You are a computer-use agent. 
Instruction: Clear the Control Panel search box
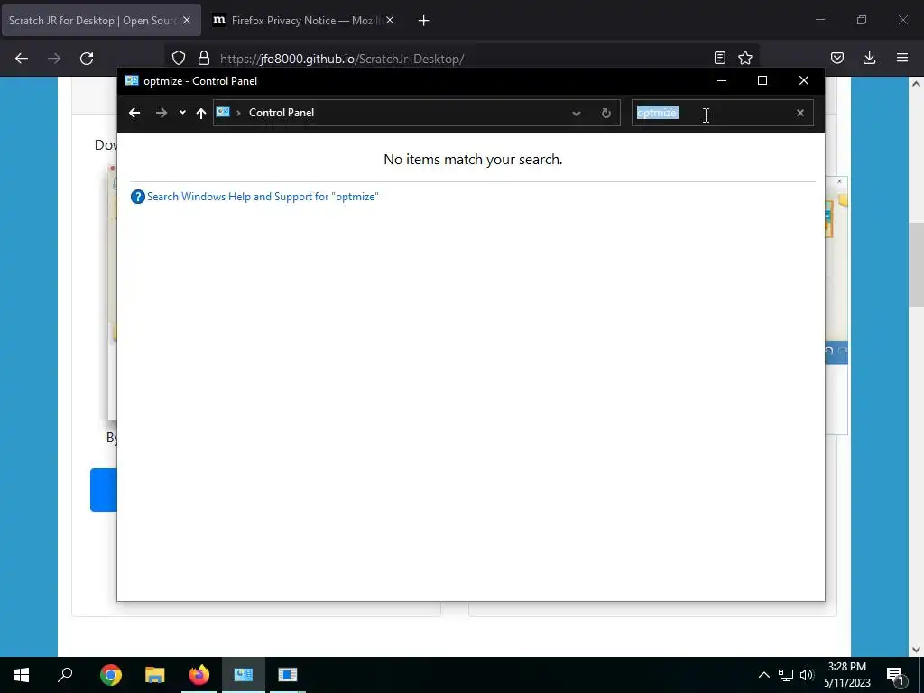pyautogui.click(x=800, y=113)
